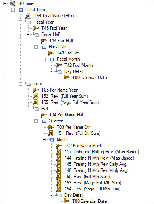Click the 117 Unbound Rolling Rev measure icon
Screen dimensions: 154x204
tap(59, 152)
